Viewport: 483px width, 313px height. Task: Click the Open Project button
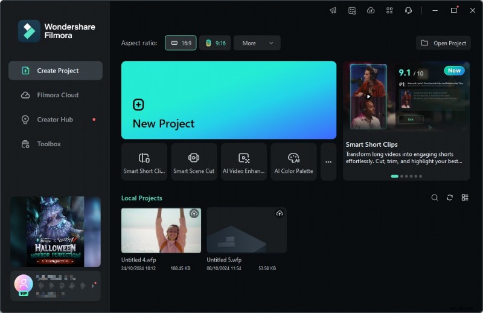(443, 43)
